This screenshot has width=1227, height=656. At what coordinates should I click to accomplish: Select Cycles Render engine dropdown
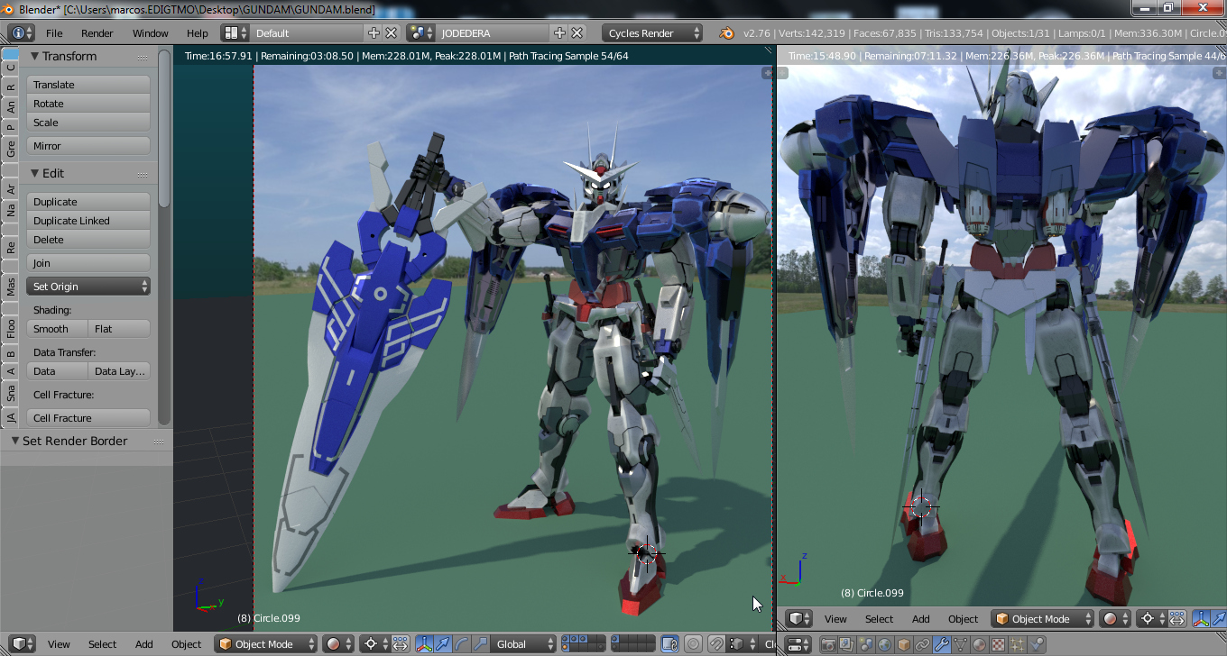tap(652, 32)
